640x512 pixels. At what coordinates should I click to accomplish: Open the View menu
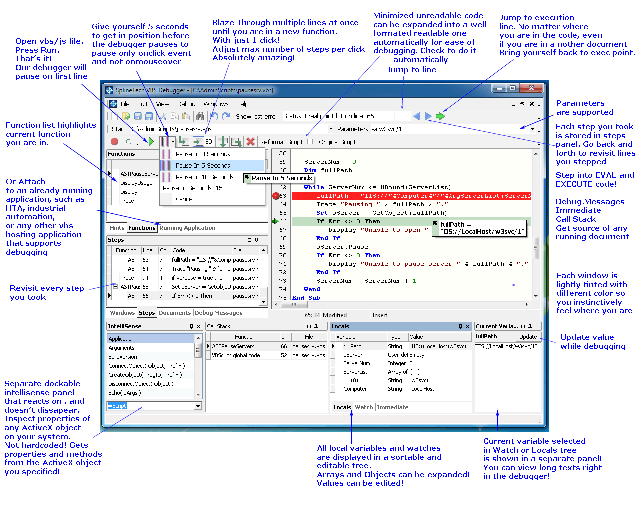coord(163,104)
